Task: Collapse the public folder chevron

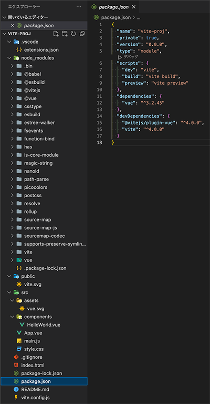Action: pos(9,276)
